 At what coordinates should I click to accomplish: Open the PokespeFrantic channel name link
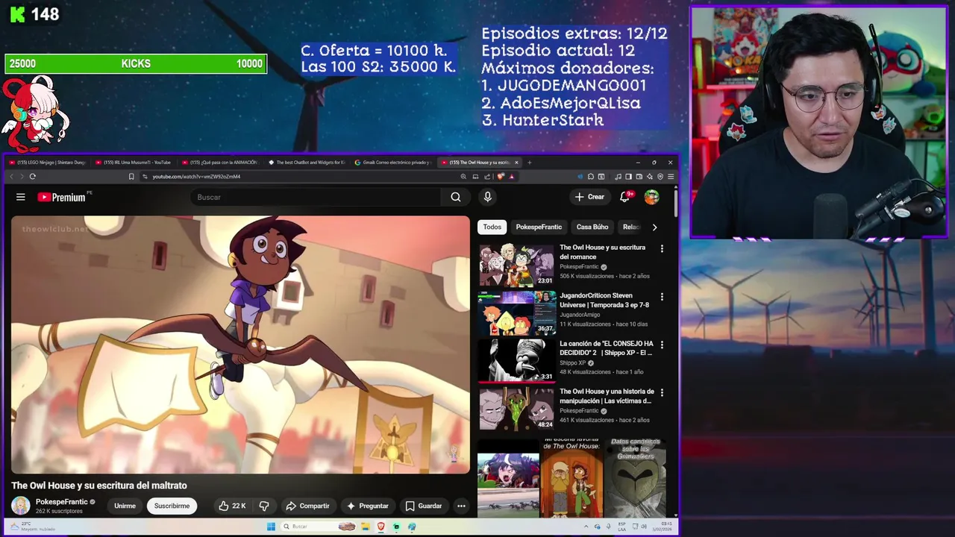click(x=62, y=502)
